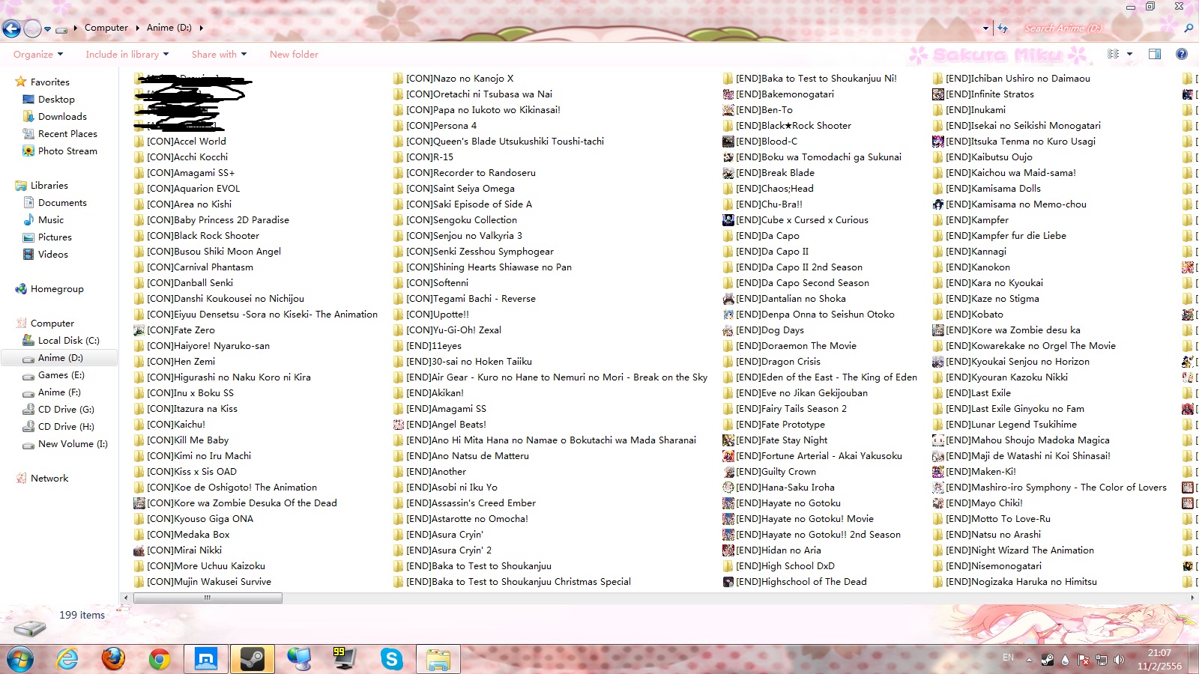
Task: Open Skype from the taskbar
Action: 391,659
